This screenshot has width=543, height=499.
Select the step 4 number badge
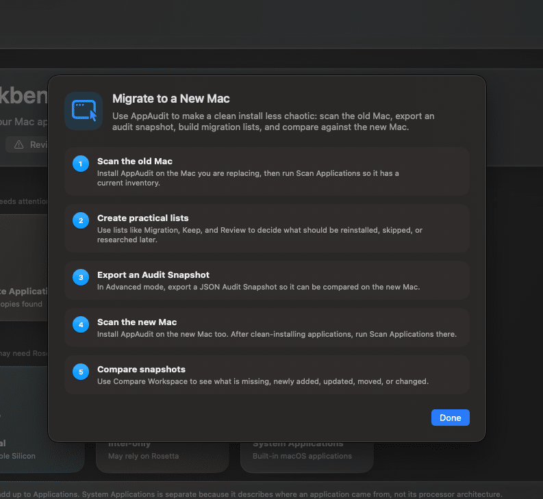point(81,324)
